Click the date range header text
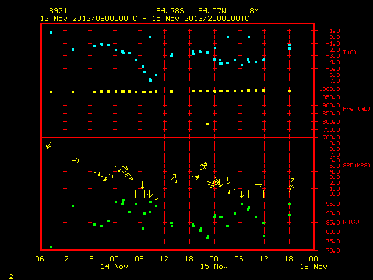This screenshot has width=373, height=280. point(145,19)
